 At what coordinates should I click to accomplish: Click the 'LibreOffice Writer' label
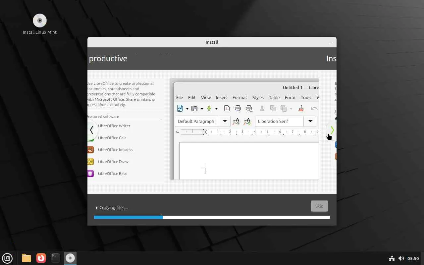(114, 126)
